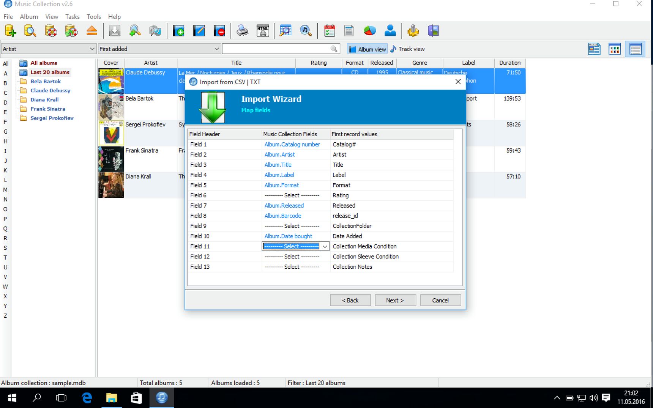This screenshot has width=653, height=408.
Task: Close the Import from CSV dialog
Action: coord(458,82)
